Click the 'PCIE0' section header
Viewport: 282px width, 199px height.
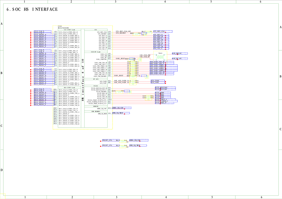(x=96, y=86)
